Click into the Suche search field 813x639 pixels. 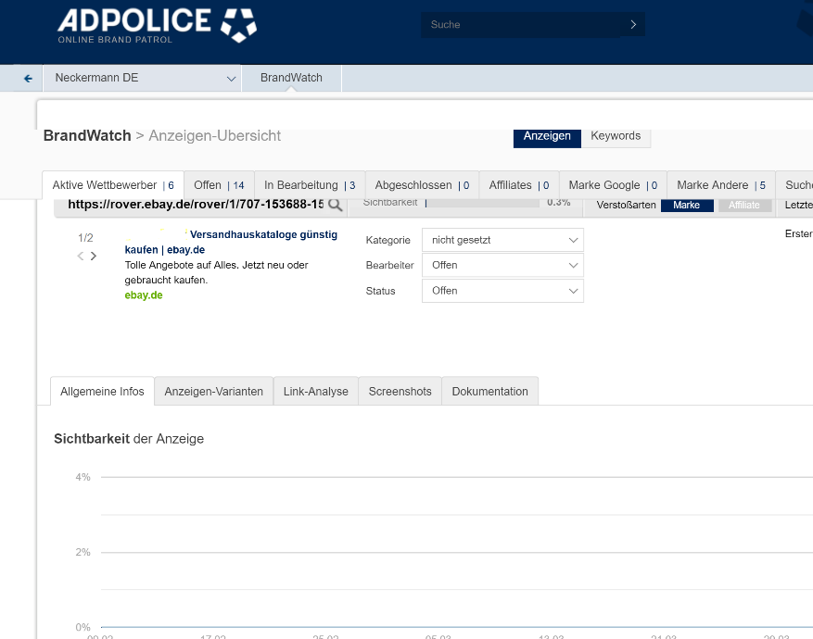[x=521, y=24]
